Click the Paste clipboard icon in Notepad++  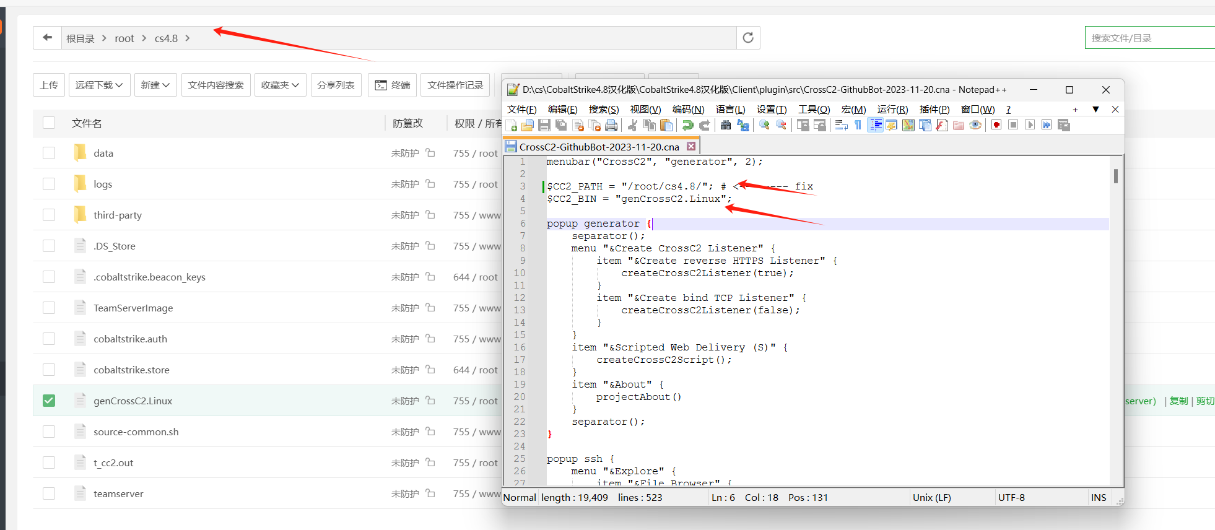[666, 125]
